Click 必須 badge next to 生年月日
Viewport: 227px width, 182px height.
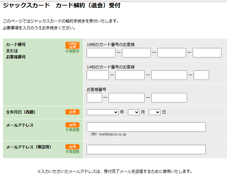click(x=72, y=112)
